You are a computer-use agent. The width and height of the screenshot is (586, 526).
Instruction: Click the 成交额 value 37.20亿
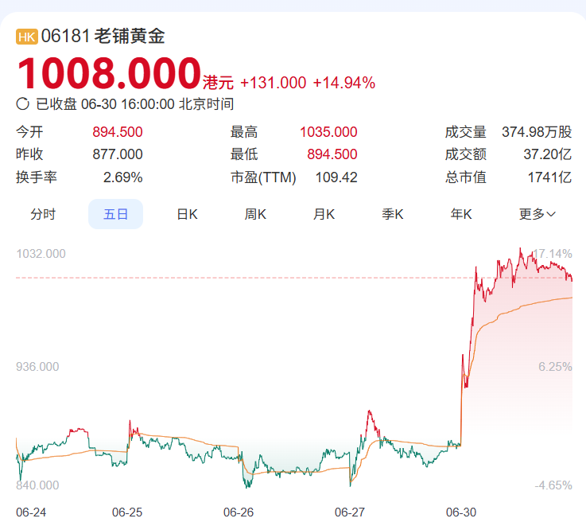[548, 154]
